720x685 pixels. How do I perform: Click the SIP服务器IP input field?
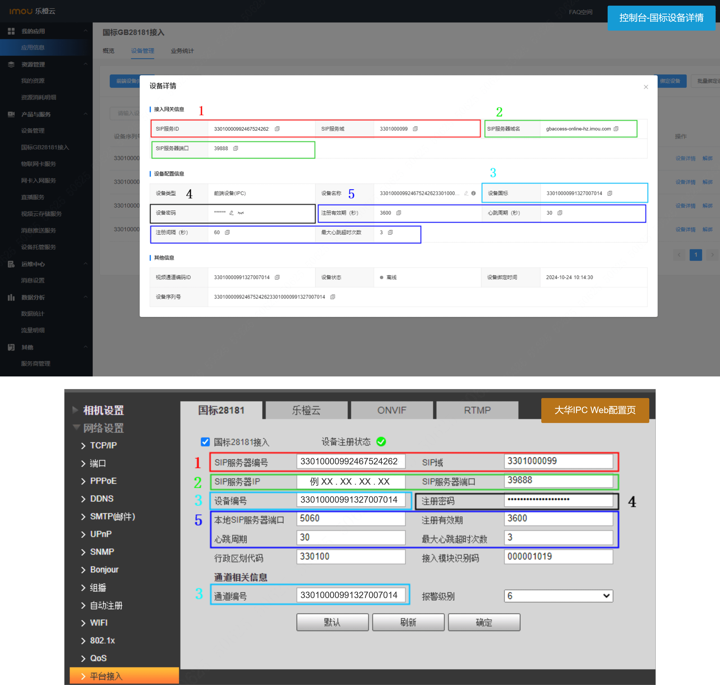351,481
